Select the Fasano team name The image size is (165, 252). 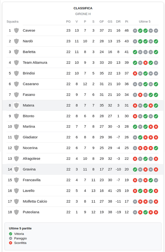click(x=29, y=95)
